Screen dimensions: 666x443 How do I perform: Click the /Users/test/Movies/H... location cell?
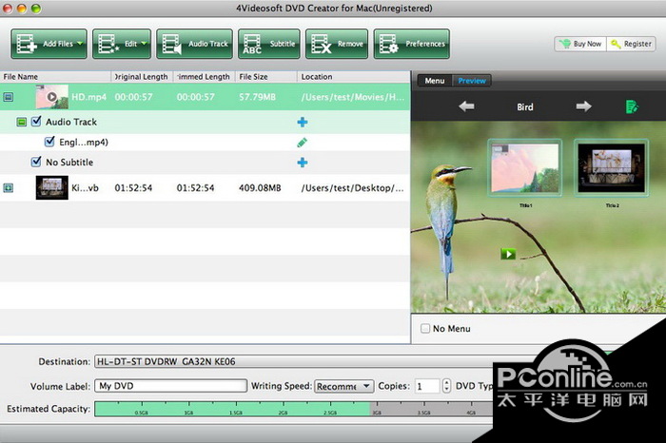[353, 97]
